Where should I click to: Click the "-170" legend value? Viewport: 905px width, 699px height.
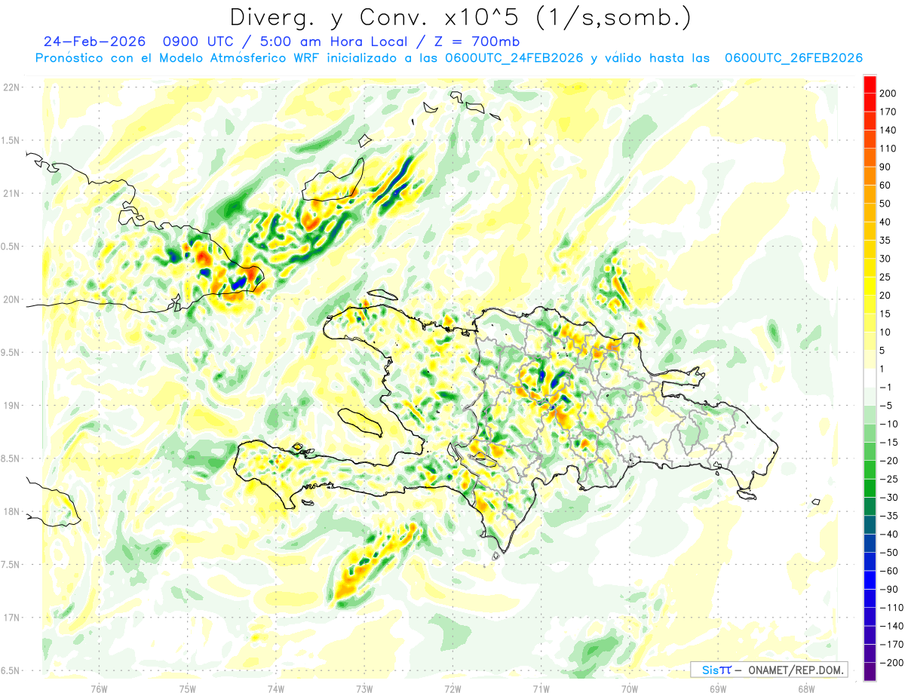click(890, 645)
